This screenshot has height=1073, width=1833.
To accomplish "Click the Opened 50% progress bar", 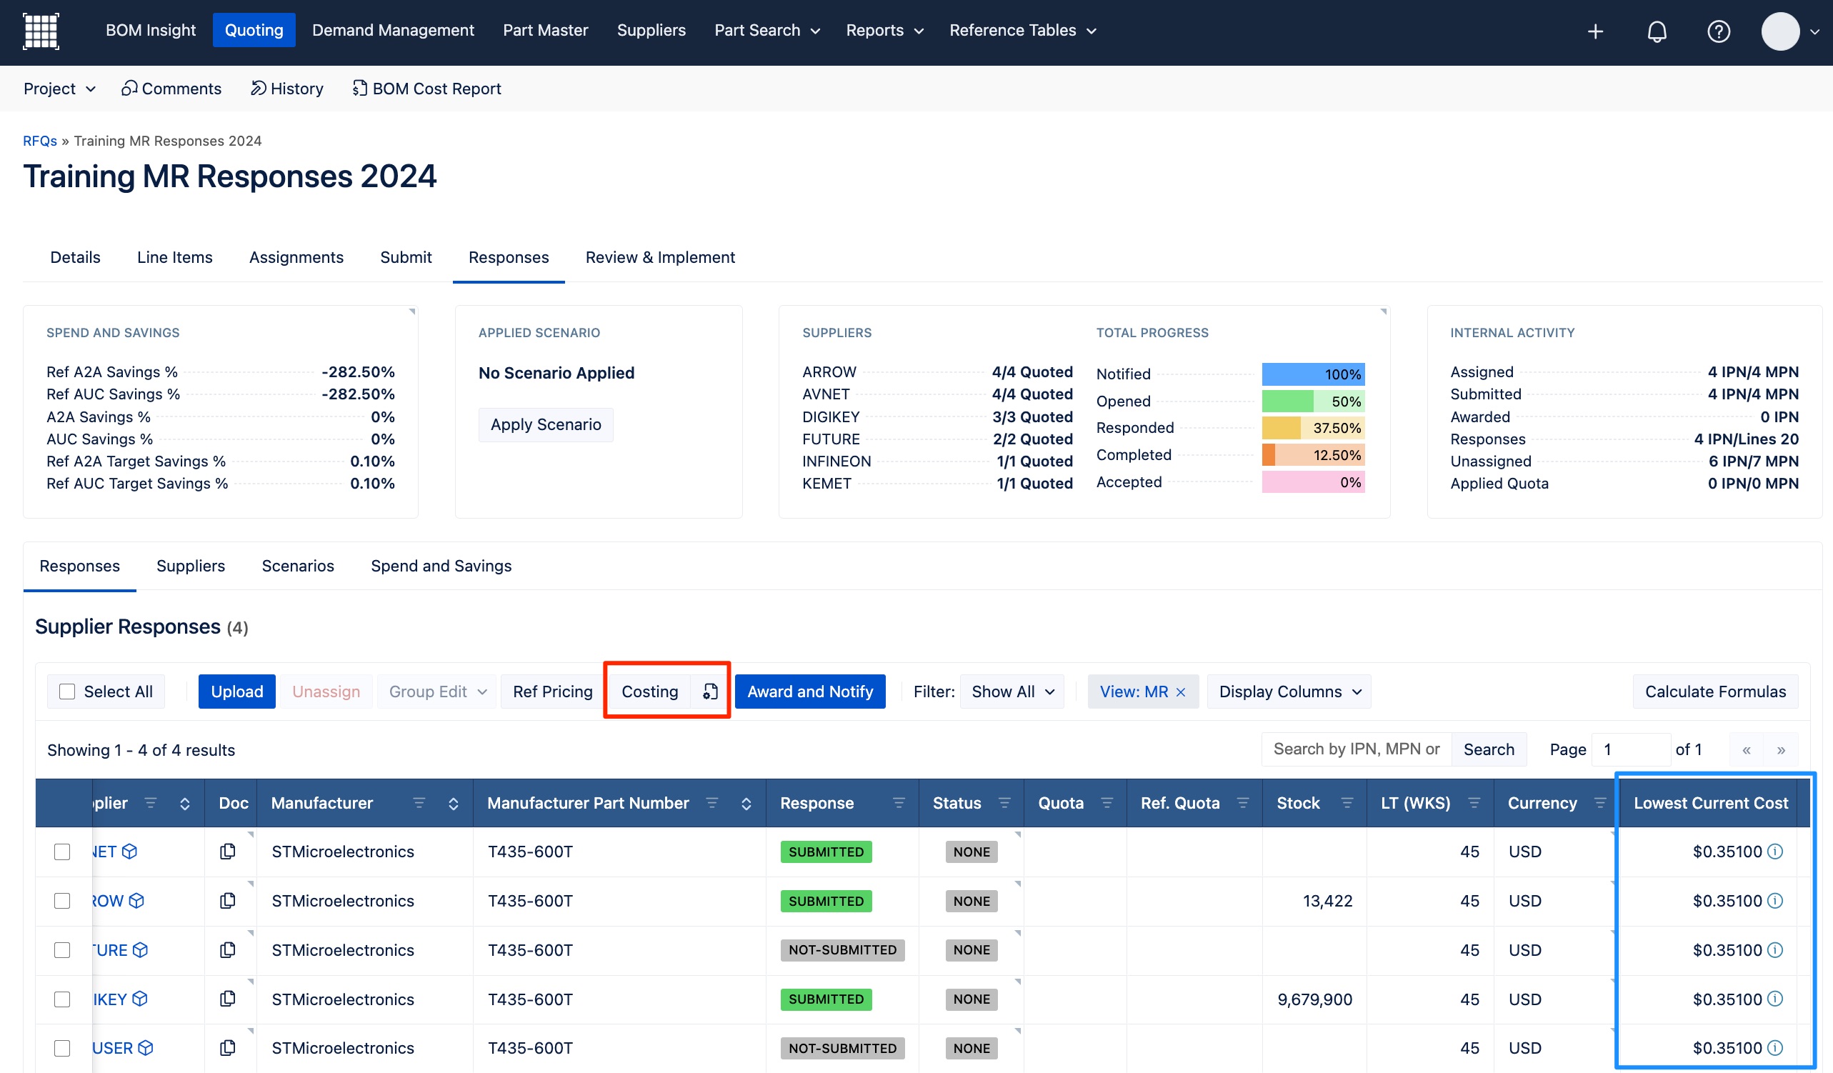I will [x=1313, y=401].
